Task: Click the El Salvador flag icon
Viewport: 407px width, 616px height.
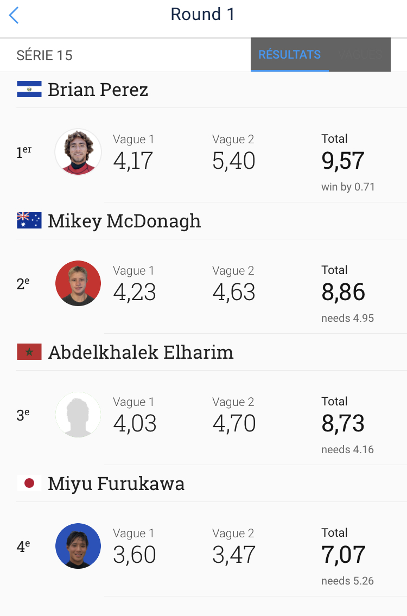Action: [x=29, y=90]
